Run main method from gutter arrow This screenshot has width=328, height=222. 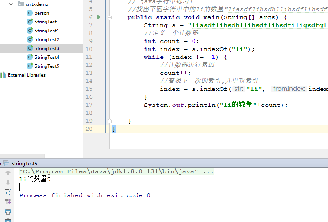pyautogui.click(x=99, y=17)
